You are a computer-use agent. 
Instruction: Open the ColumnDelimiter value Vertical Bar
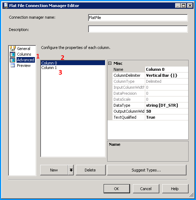(166, 75)
